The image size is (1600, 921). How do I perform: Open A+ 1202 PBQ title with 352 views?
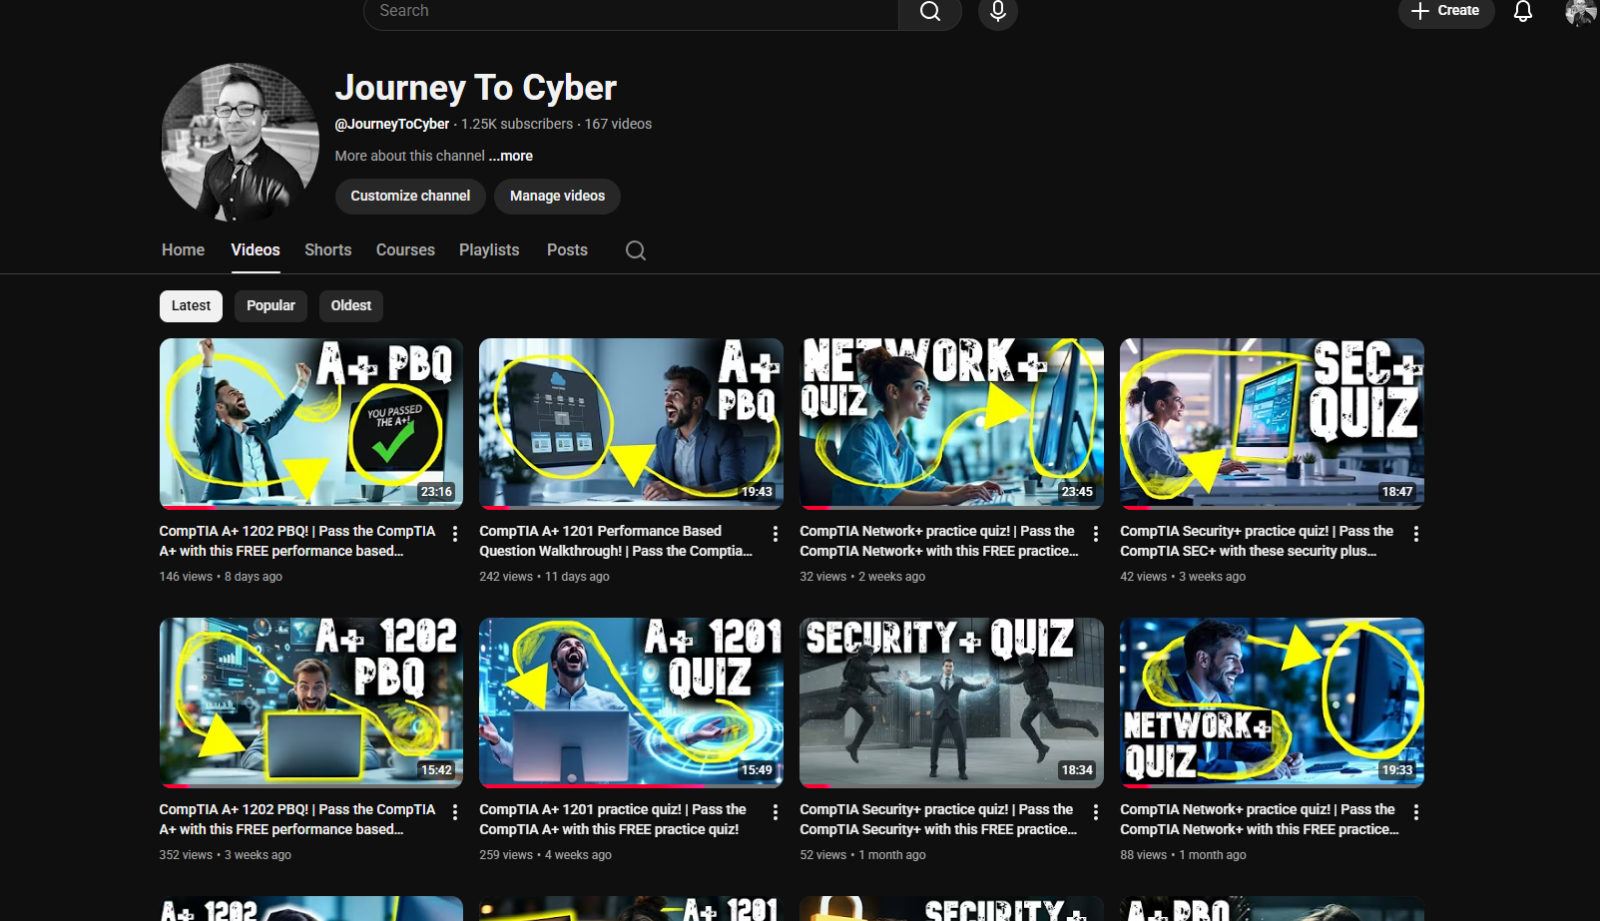(x=297, y=819)
